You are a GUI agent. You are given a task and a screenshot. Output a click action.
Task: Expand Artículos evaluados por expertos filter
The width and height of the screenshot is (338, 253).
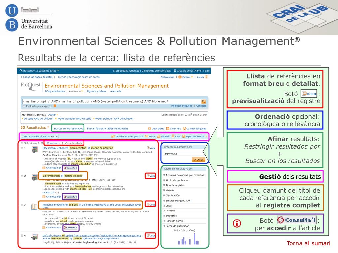(x=164, y=175)
